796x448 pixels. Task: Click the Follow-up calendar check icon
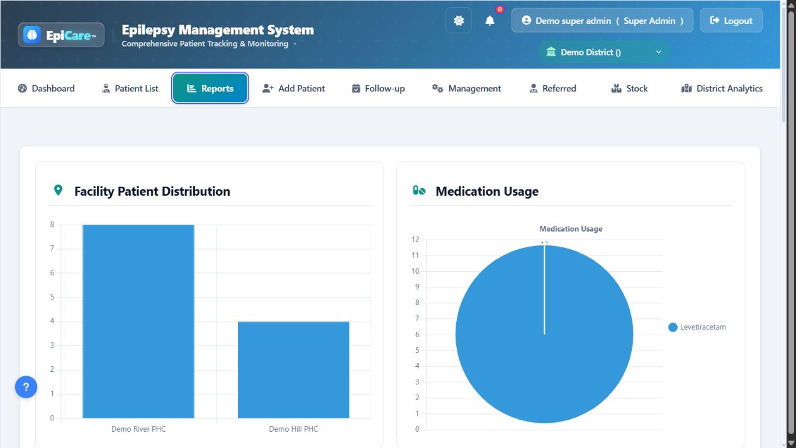point(356,88)
